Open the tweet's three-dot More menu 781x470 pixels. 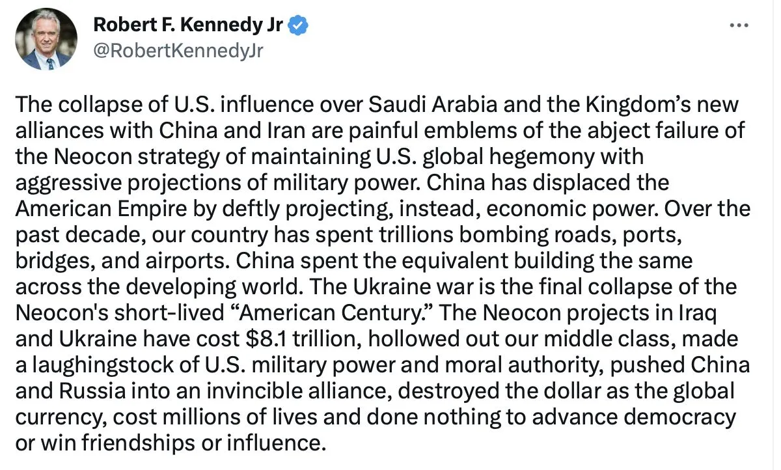[739, 25]
